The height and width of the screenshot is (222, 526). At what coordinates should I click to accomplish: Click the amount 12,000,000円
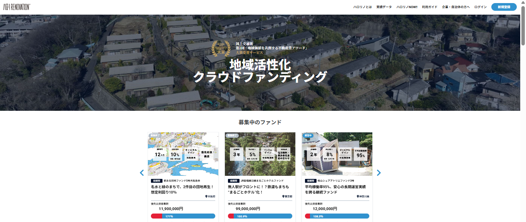325,209
